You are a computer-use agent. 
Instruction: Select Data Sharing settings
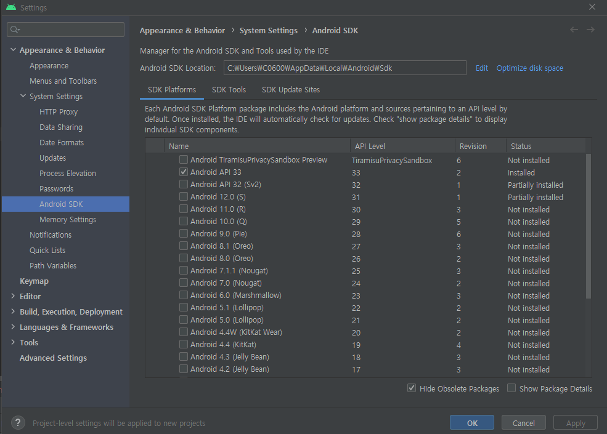[x=61, y=127]
